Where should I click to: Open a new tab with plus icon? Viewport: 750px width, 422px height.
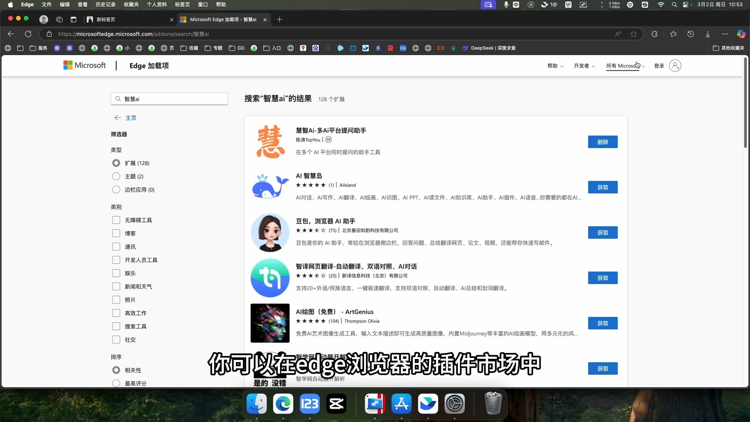coord(279,20)
